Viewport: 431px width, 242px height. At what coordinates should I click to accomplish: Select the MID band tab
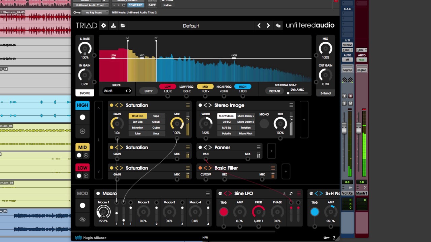tap(82, 147)
